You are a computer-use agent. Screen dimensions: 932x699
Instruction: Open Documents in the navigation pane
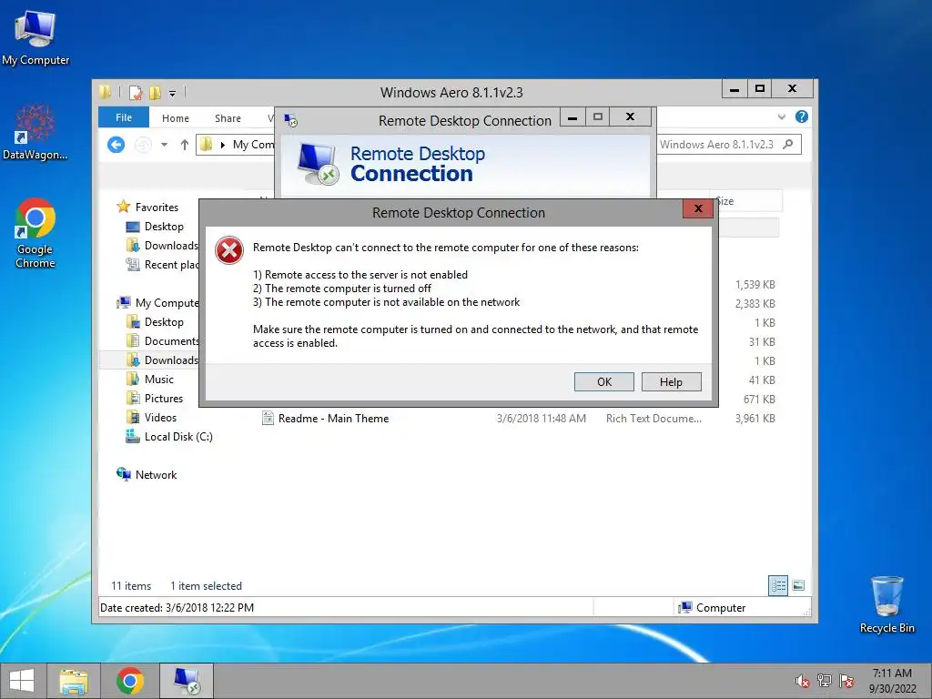point(162,340)
